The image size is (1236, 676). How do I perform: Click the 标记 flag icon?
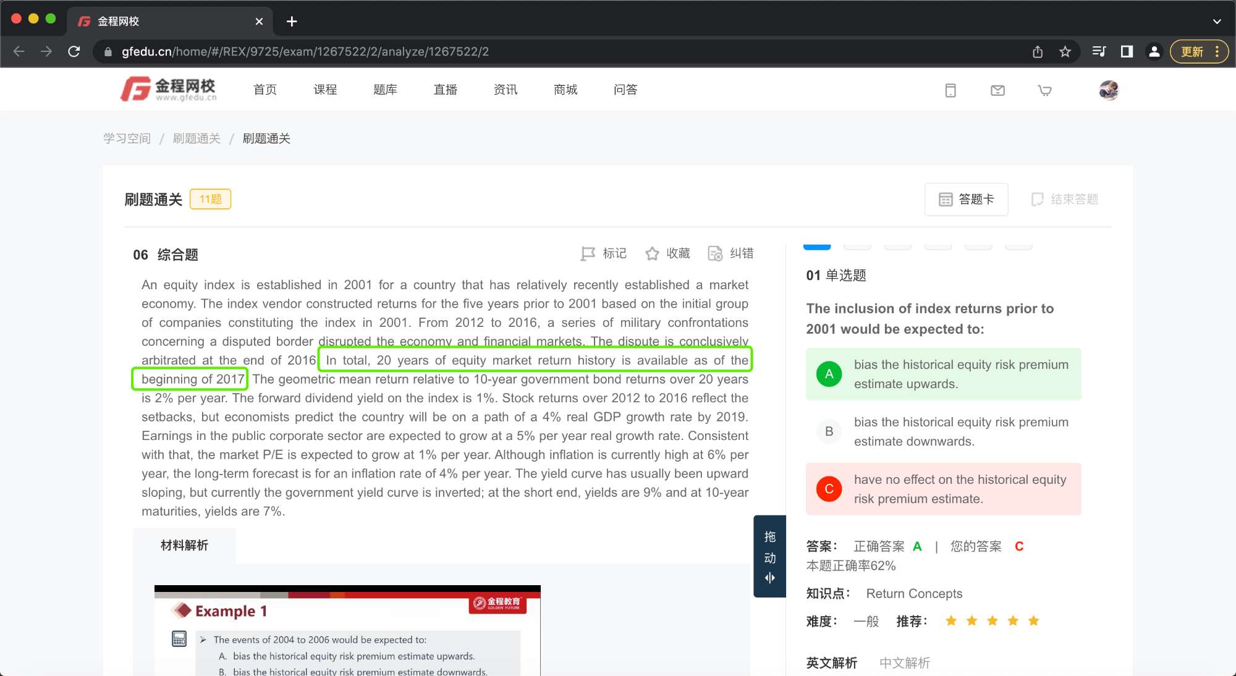[x=588, y=254]
